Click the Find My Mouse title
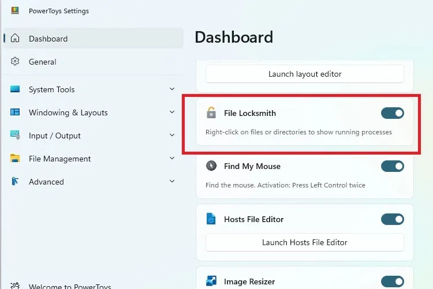The width and height of the screenshot is (433, 289). (252, 166)
